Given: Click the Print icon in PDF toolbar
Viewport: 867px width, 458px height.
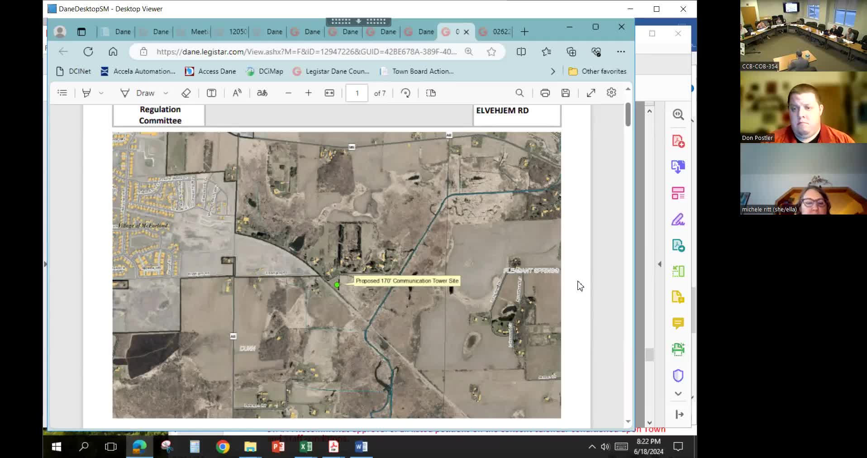Looking at the screenshot, I should click(x=545, y=93).
